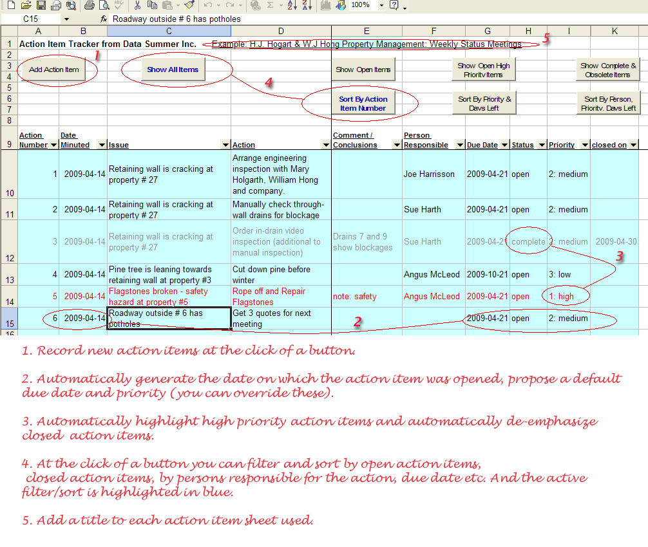Screen dimensions: 648x547
Task: Click Sort By Person, Priority, Days Left button
Action: [x=608, y=103]
